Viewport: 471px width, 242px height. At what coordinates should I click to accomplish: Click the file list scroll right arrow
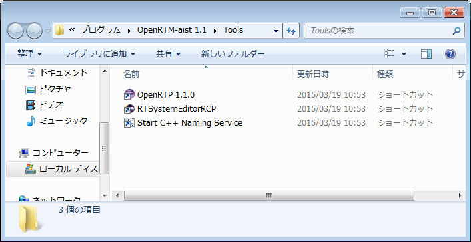460,196
